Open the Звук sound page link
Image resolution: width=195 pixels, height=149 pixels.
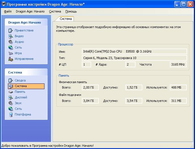click(18, 103)
